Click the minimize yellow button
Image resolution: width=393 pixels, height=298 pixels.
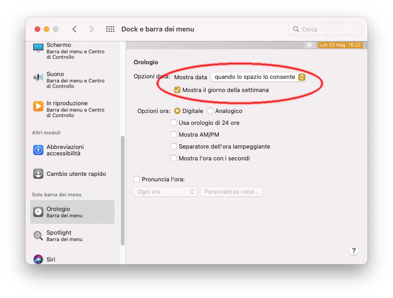coord(47,29)
